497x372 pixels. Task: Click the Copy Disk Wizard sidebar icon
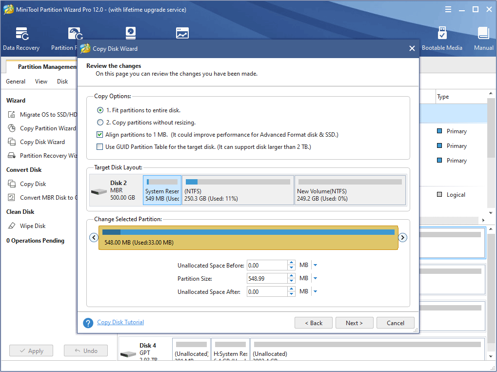(x=12, y=142)
